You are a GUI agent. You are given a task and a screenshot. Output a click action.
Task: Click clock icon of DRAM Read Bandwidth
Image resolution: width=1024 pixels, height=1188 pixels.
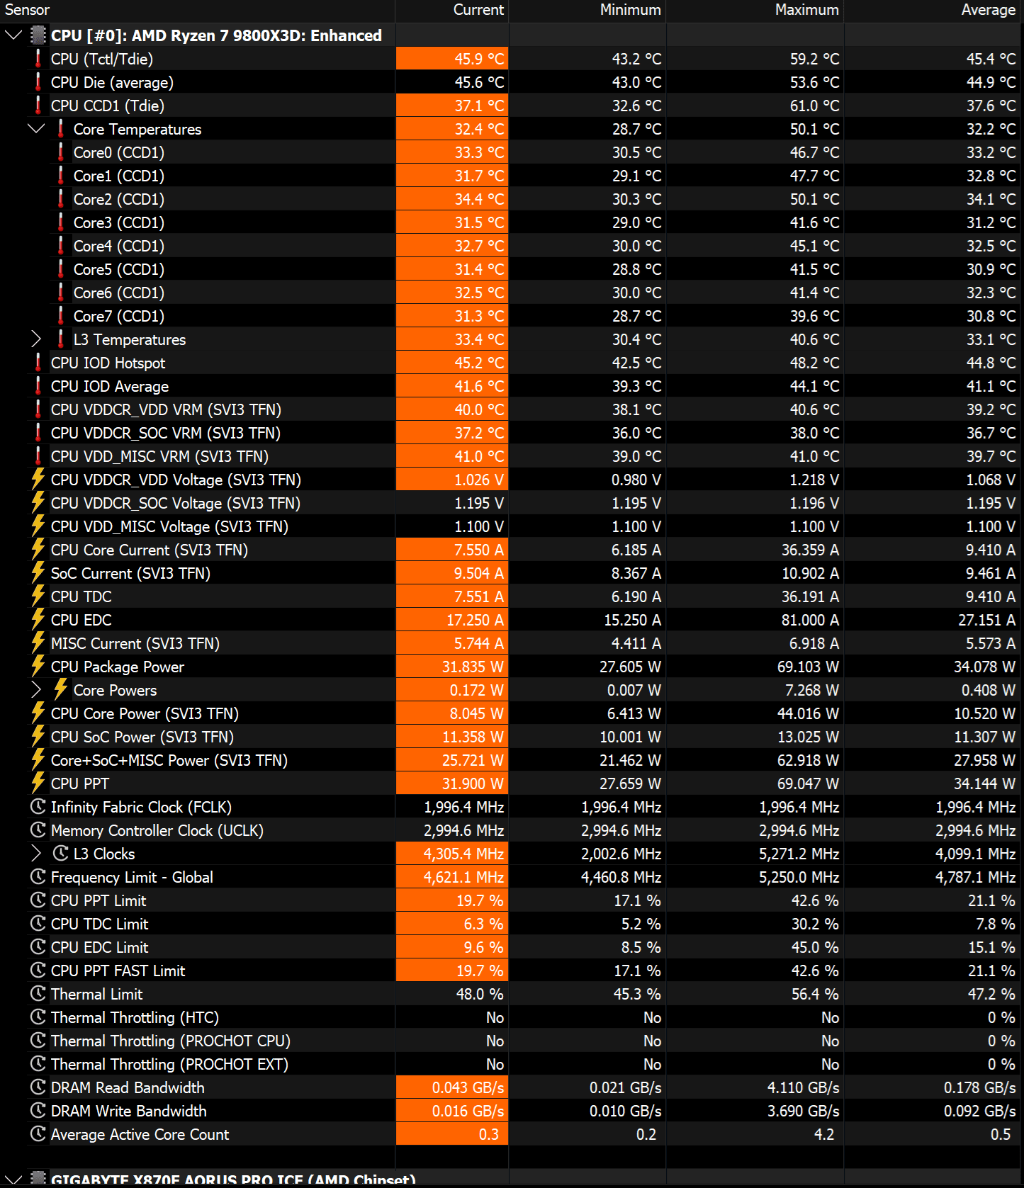[x=38, y=1087]
